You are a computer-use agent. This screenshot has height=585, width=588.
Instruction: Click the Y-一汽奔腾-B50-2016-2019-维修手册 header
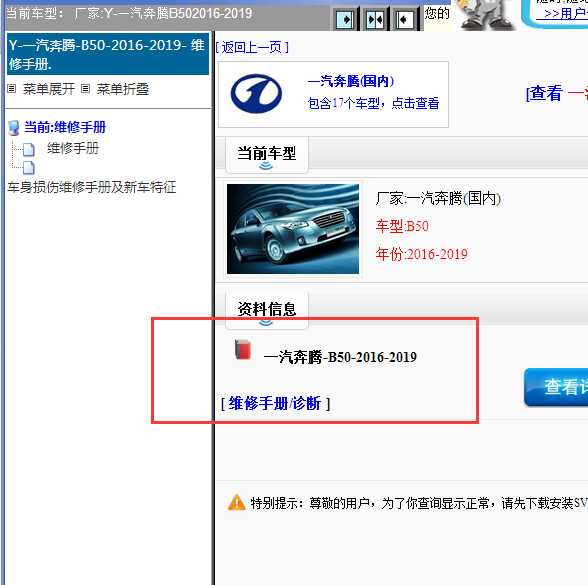tap(108, 54)
